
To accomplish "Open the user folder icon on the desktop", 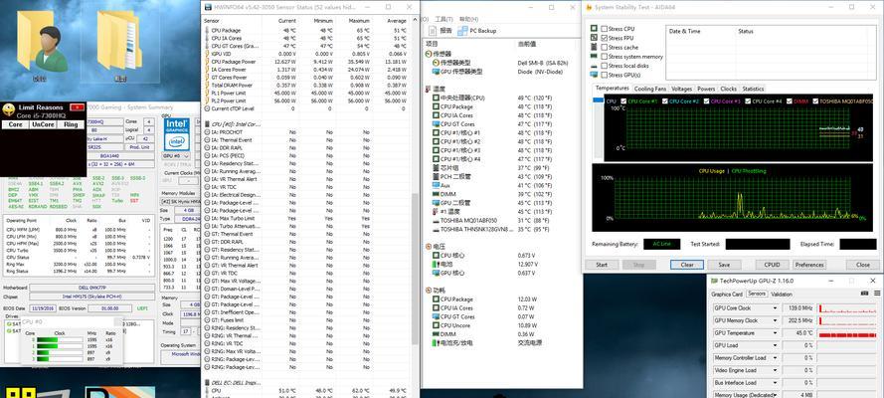I will click(x=43, y=42).
